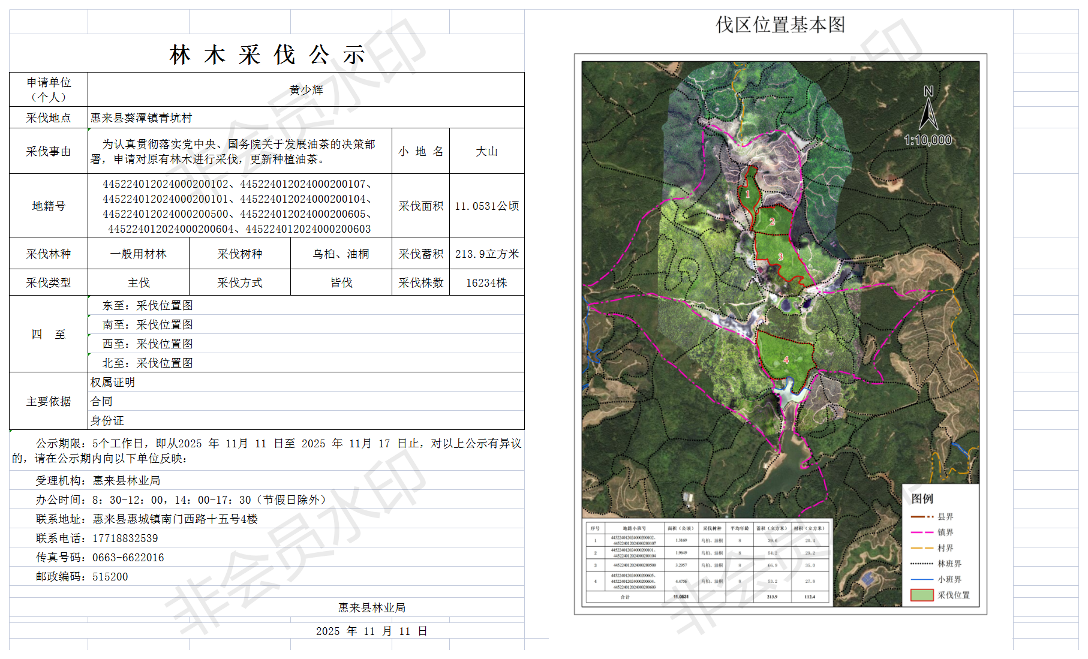This screenshot has width=1088, height=659.
Task: Select the 惠来县葵潭镇青坑村 location cell
Action: 306,118
